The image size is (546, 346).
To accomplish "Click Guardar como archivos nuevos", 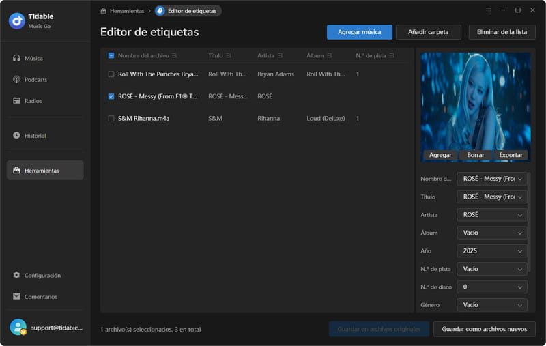I will pos(485,329).
